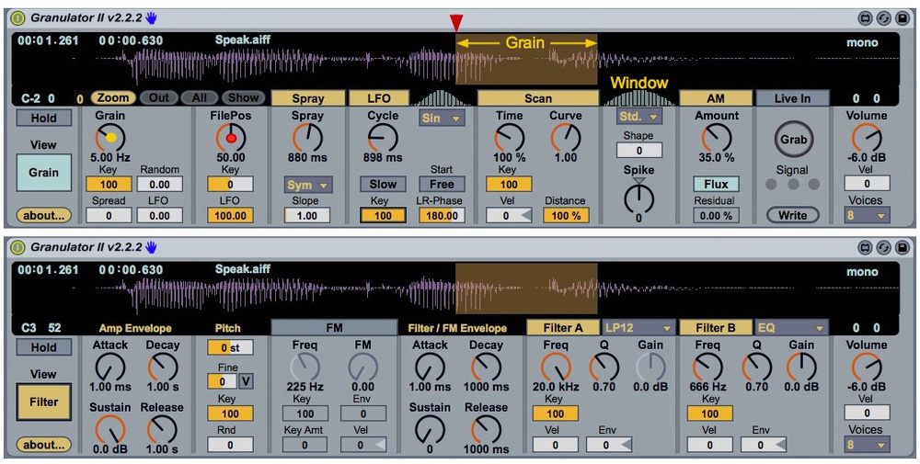Viewport: 920px width, 464px height.
Task: Click the Filter B Freq knob at 666 Hz
Action: pos(708,368)
